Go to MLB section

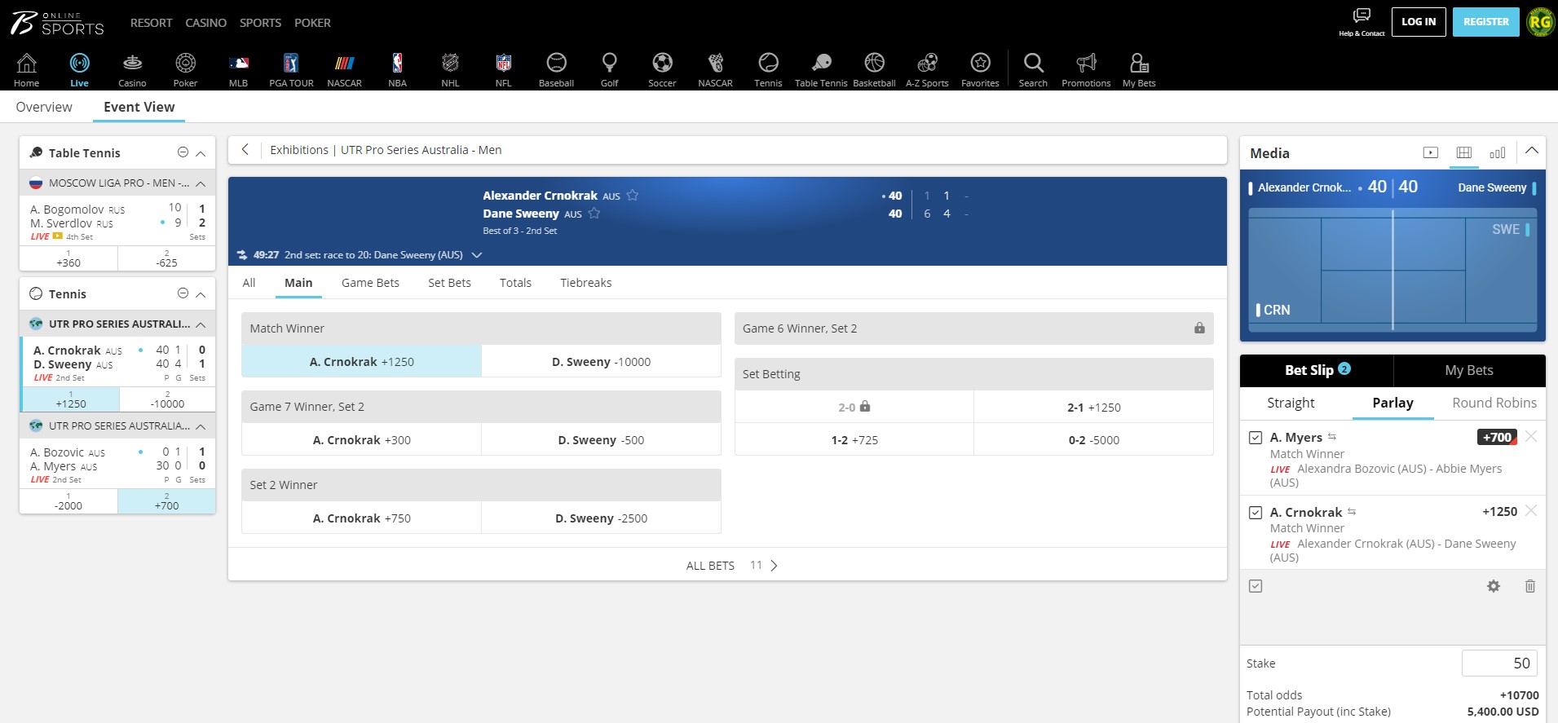[x=238, y=69]
